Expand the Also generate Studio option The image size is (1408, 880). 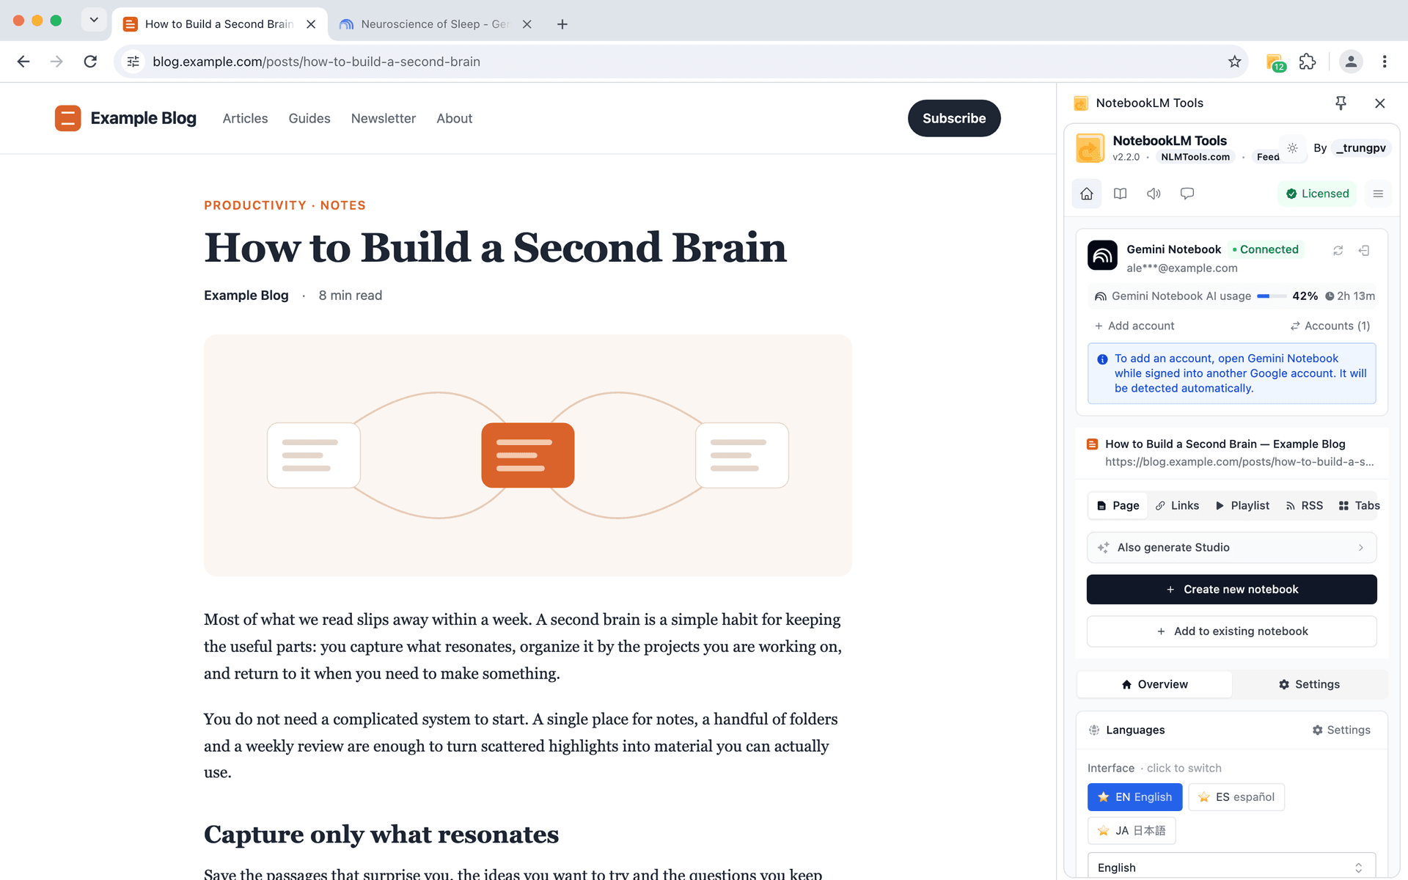click(1231, 548)
